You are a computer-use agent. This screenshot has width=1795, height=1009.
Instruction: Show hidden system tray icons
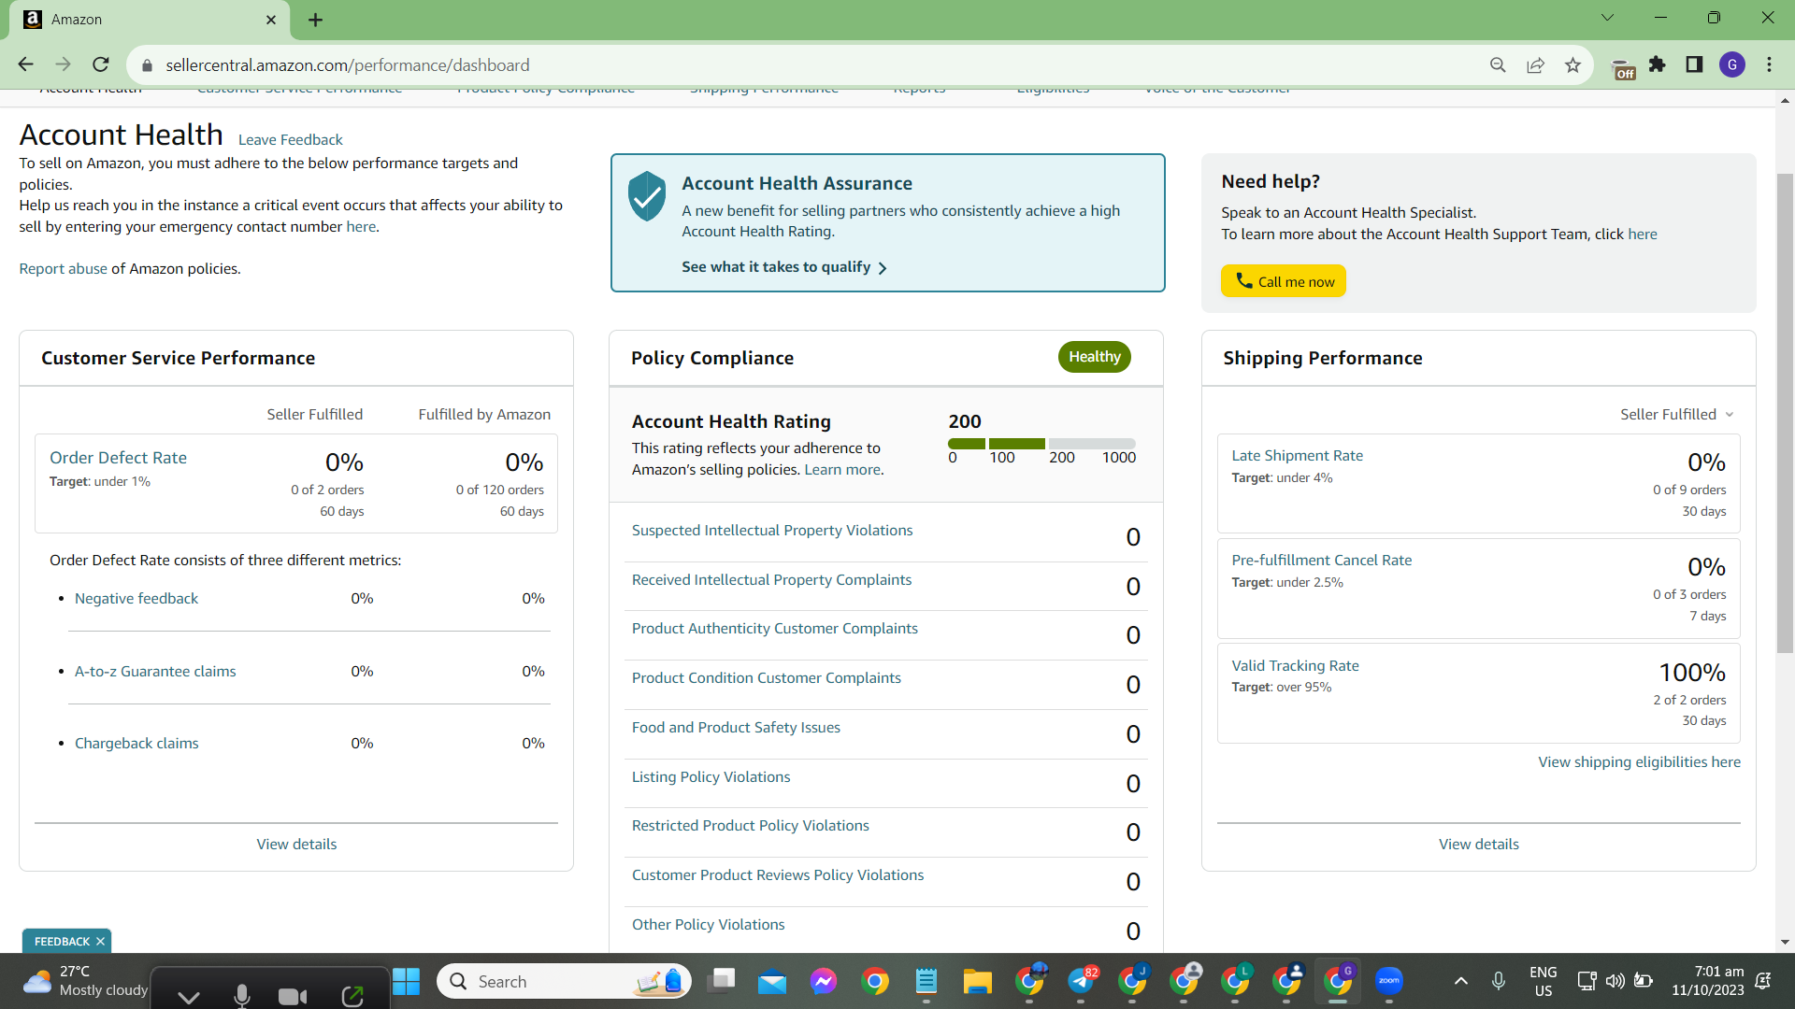(1461, 982)
